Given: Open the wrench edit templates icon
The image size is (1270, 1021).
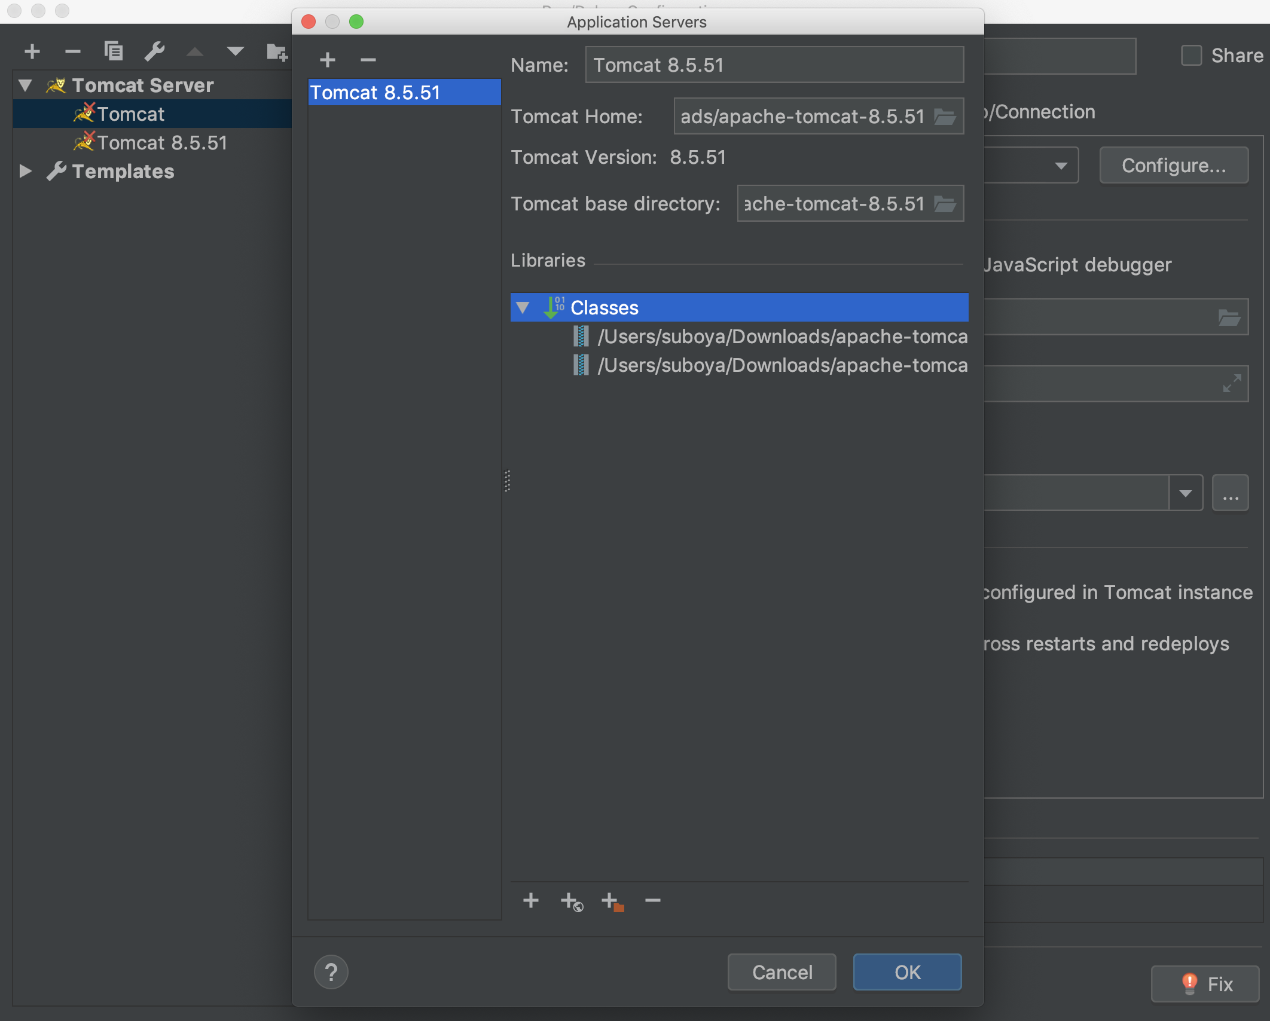Looking at the screenshot, I should [154, 51].
